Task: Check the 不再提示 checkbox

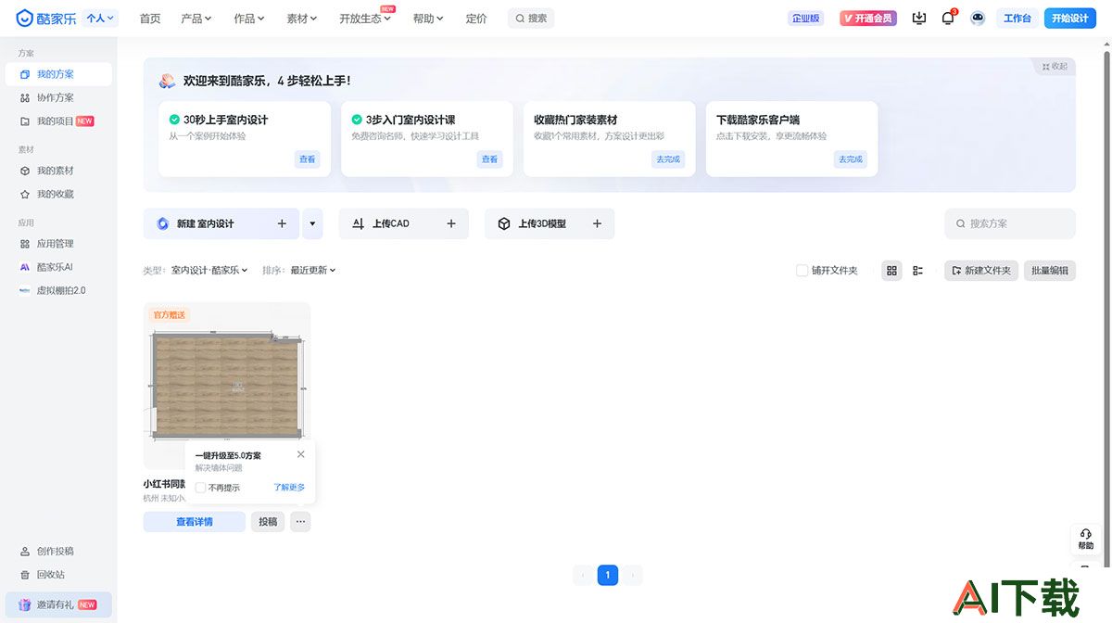Action: click(200, 488)
